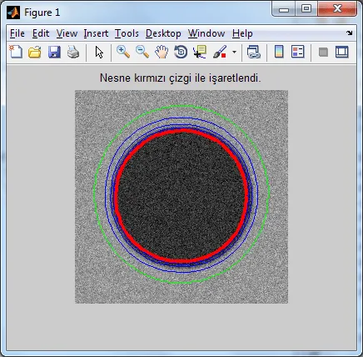The image size is (363, 357).
Task: Open the View menu
Action: [67, 33]
